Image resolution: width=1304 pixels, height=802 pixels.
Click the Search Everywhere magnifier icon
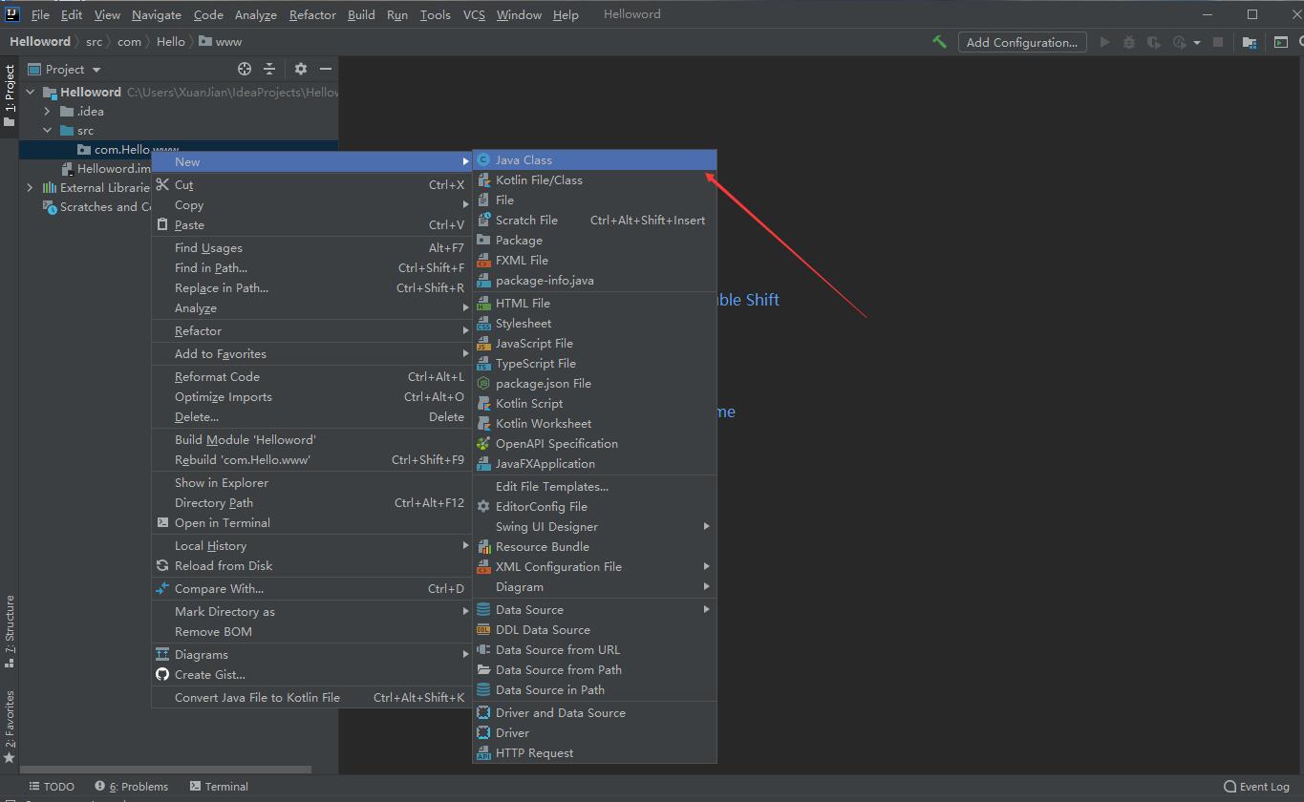pyautogui.click(x=1300, y=42)
